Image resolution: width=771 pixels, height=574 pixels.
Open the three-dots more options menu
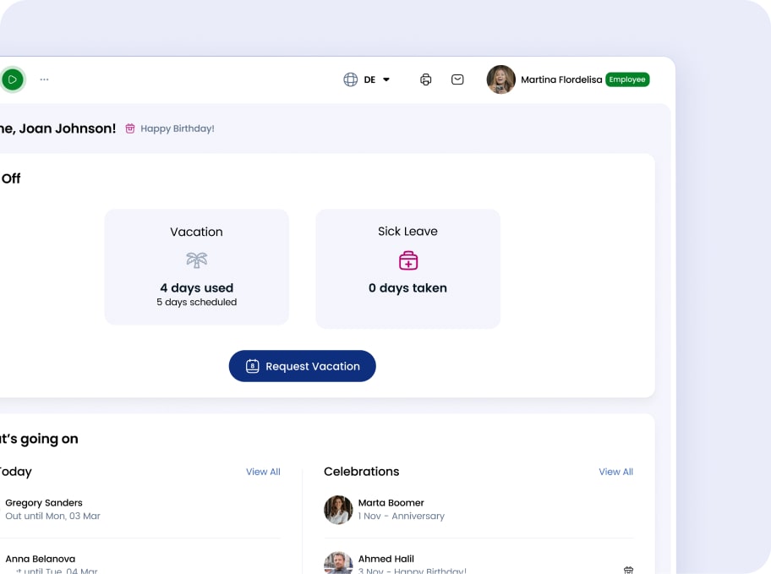pyautogui.click(x=44, y=79)
